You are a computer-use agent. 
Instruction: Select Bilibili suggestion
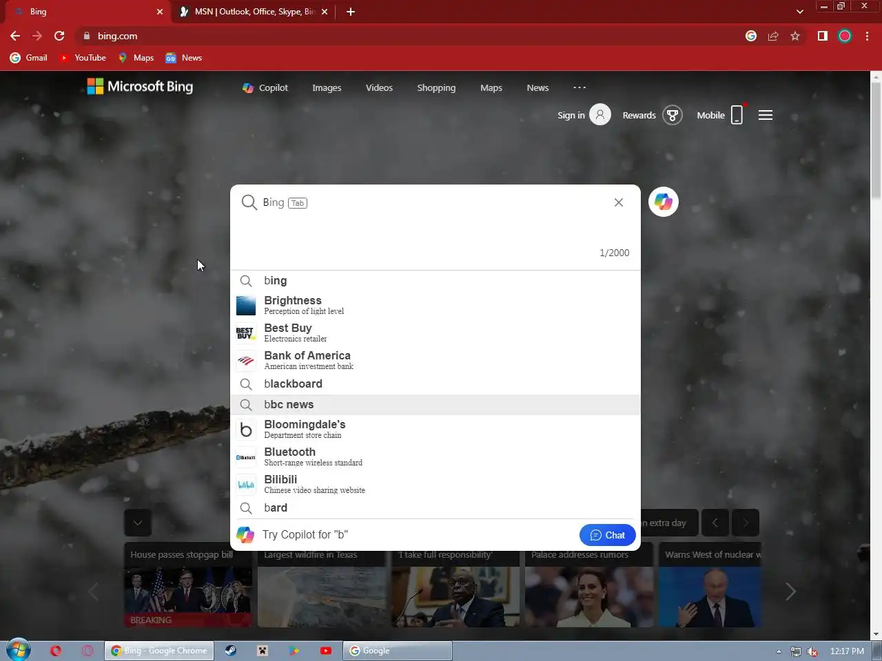click(435, 484)
